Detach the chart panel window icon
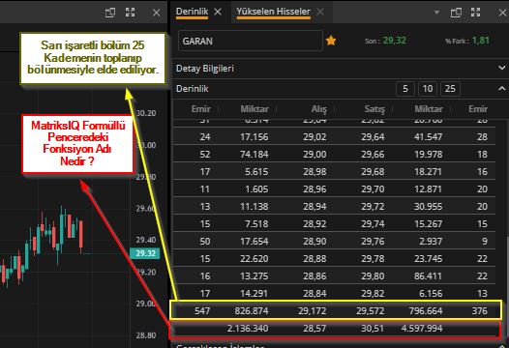509x348 pixels. tap(110, 13)
